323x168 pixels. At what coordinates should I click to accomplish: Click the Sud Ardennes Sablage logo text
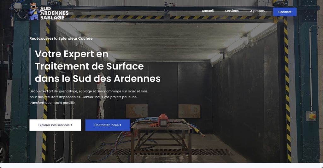pyautogui.click(x=54, y=13)
